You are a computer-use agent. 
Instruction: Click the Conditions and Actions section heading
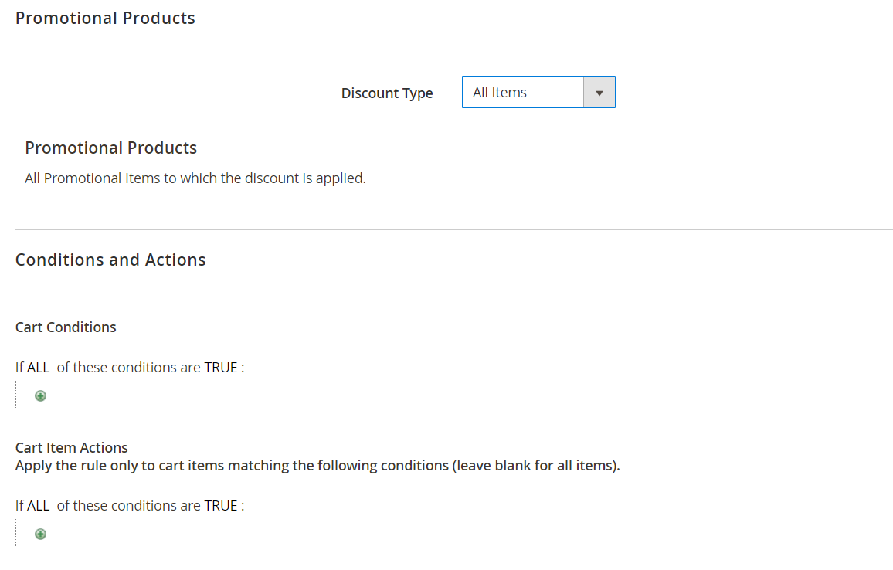110,260
